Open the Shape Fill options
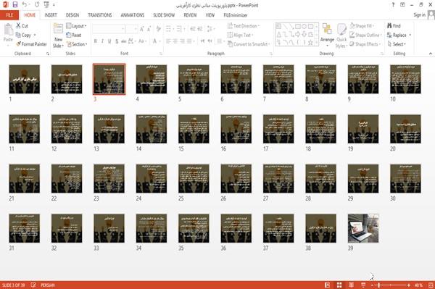Image resolution: width=435 pixels, height=289 pixels. (362, 26)
